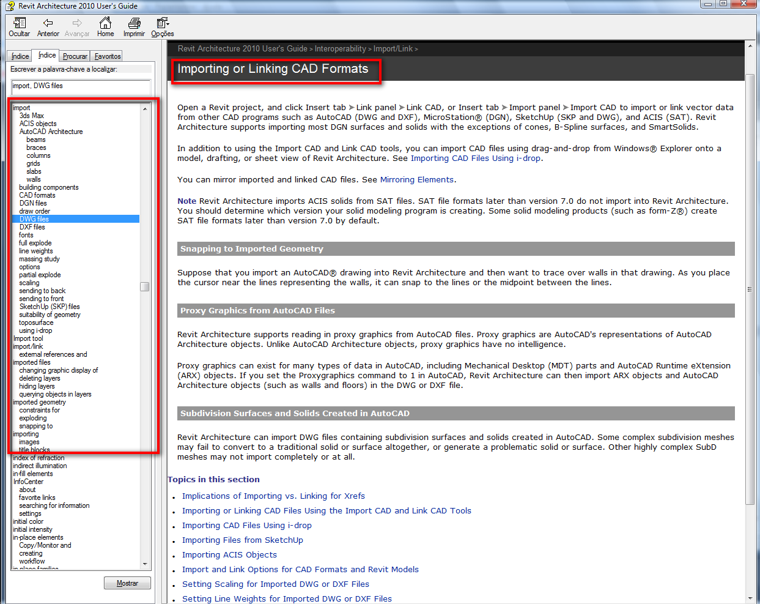Select the active Índice tab
Image resolution: width=760 pixels, height=604 pixels.
click(46, 55)
